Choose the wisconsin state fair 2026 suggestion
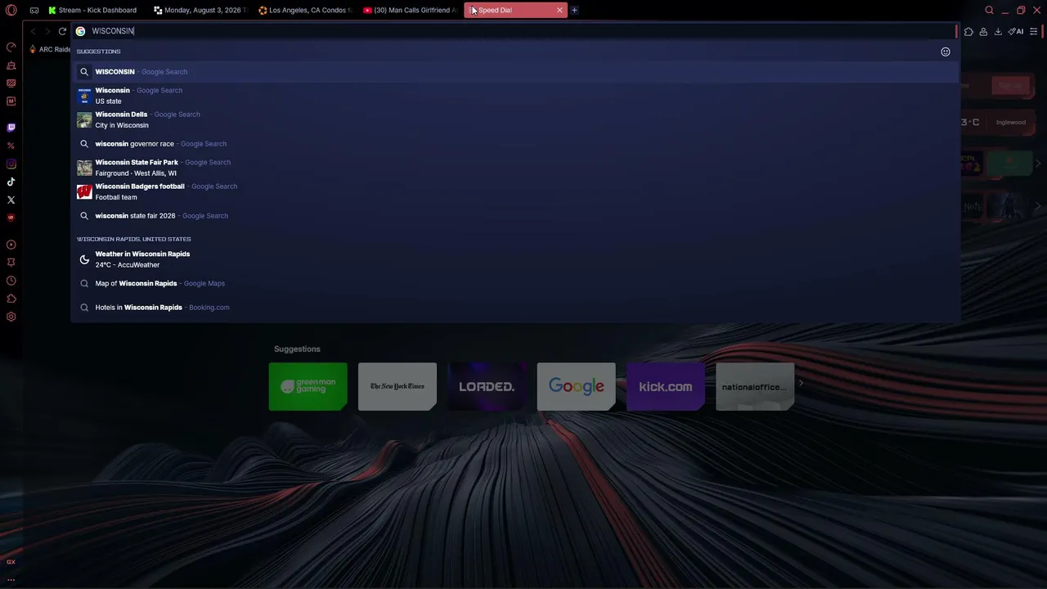Screen dimensions: 1047x589 (x=515, y=216)
